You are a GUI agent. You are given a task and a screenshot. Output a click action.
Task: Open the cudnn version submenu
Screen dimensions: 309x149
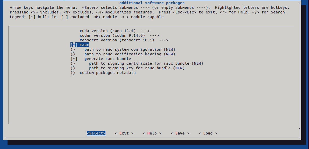[x=119, y=35]
